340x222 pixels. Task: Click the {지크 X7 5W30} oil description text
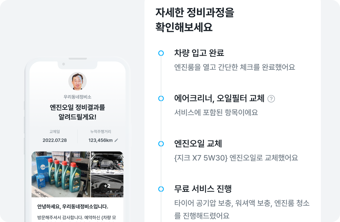click(x=236, y=158)
